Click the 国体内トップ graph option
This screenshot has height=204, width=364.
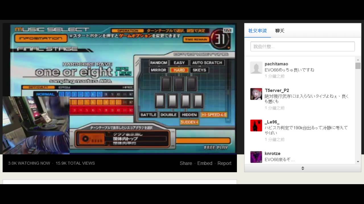(125, 139)
